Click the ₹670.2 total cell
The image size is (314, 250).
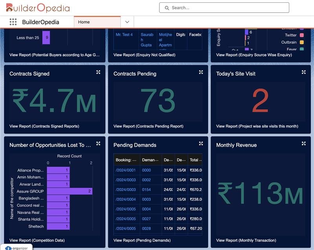pos(195,189)
